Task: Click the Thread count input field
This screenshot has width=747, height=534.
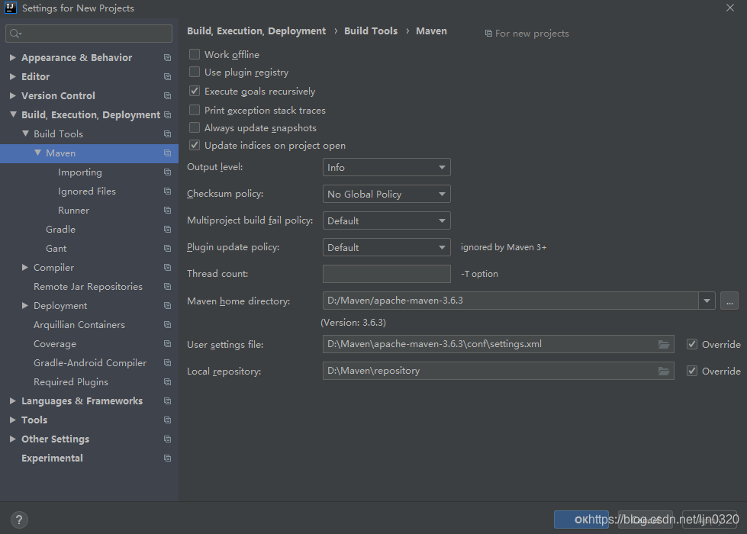Action: [386, 274]
